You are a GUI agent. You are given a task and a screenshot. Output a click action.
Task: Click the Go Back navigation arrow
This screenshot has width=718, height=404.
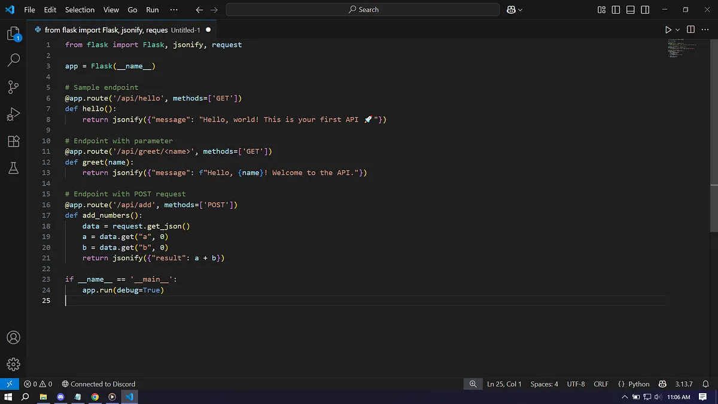tap(199, 10)
